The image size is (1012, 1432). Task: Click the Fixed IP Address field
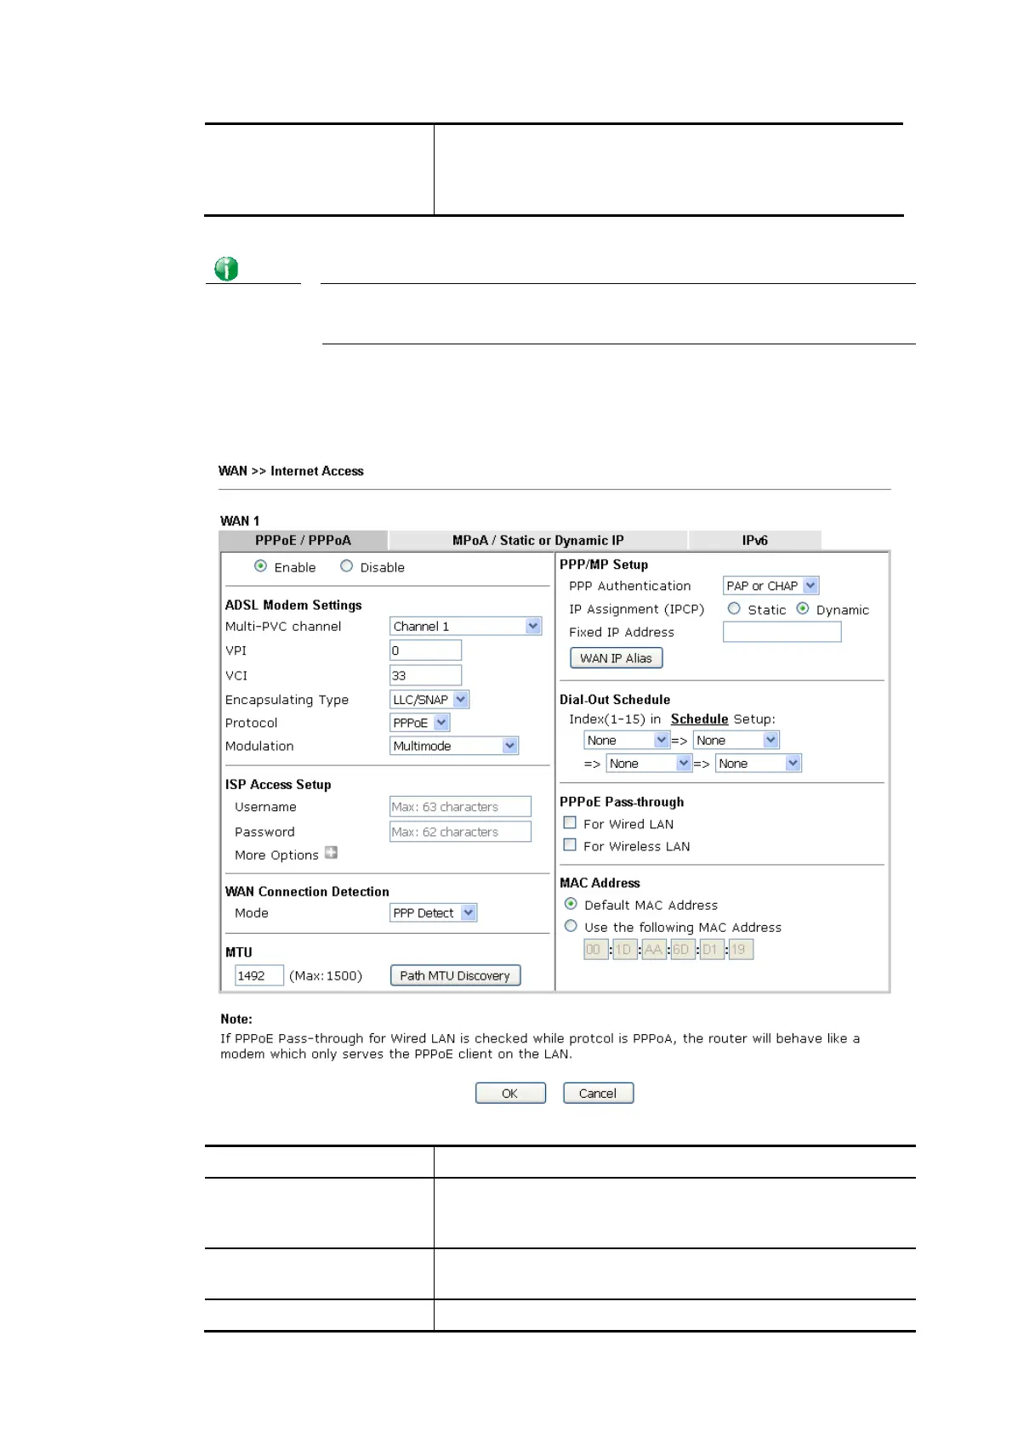pyautogui.click(x=782, y=632)
